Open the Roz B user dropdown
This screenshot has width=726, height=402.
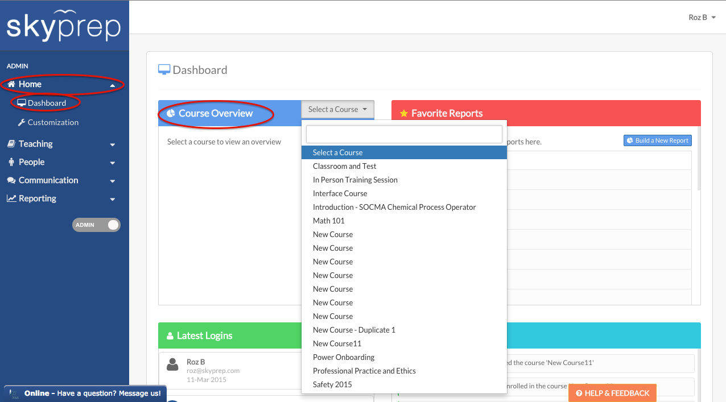tap(702, 18)
